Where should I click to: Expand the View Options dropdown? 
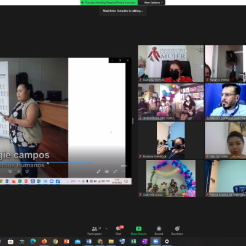153,2
